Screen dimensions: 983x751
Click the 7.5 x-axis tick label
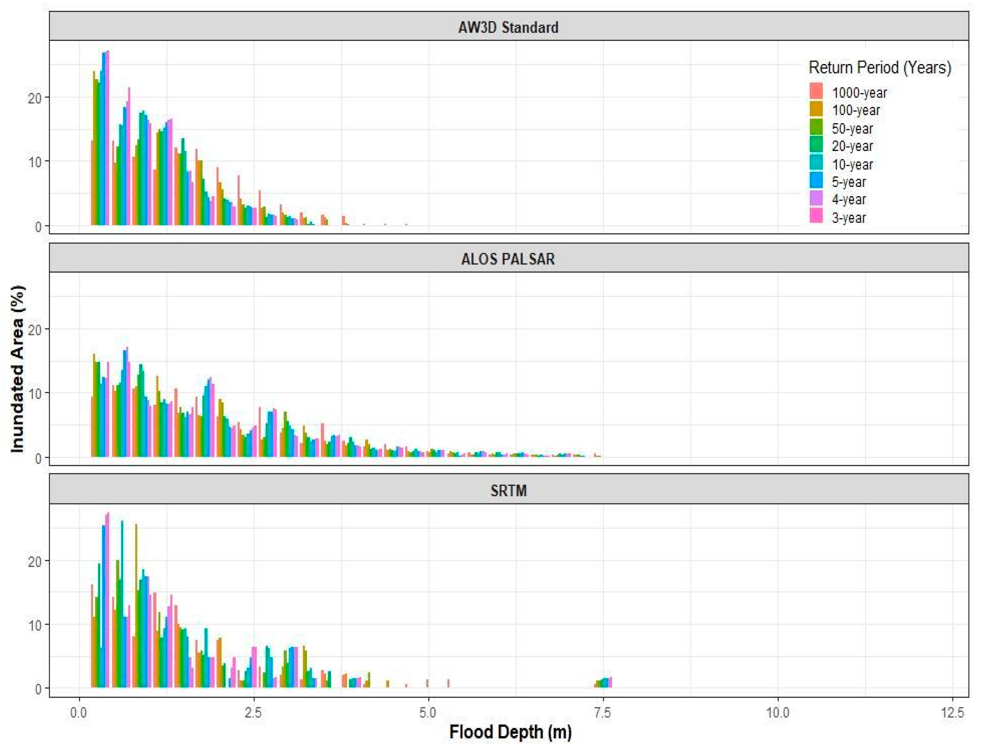pyautogui.click(x=602, y=712)
